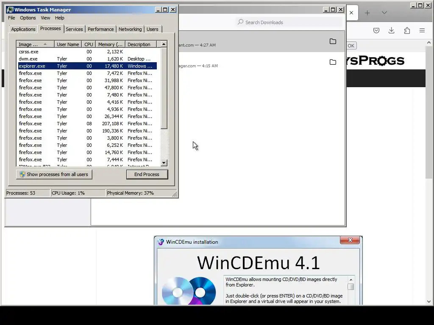Click the process list scrollbar thumb
The height and width of the screenshot is (325, 434).
point(164,88)
